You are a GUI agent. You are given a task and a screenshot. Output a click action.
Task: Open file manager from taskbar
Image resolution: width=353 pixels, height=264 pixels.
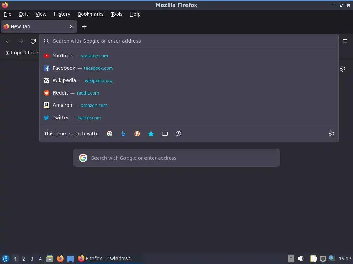pos(50,258)
